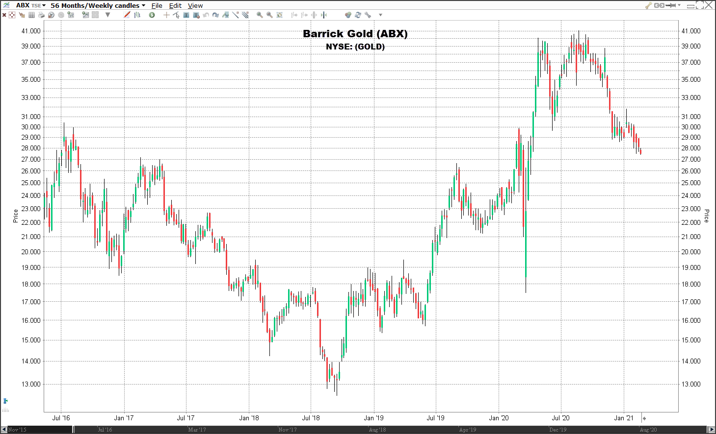Screen dimensions: 716x434
Task: Click the bar chart style icon
Action: coord(137,15)
